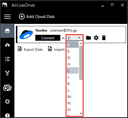Select drive letter I:
The image size is (128, 118).
tap(73, 71)
